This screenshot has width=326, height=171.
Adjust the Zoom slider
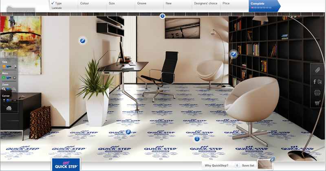(9, 89)
